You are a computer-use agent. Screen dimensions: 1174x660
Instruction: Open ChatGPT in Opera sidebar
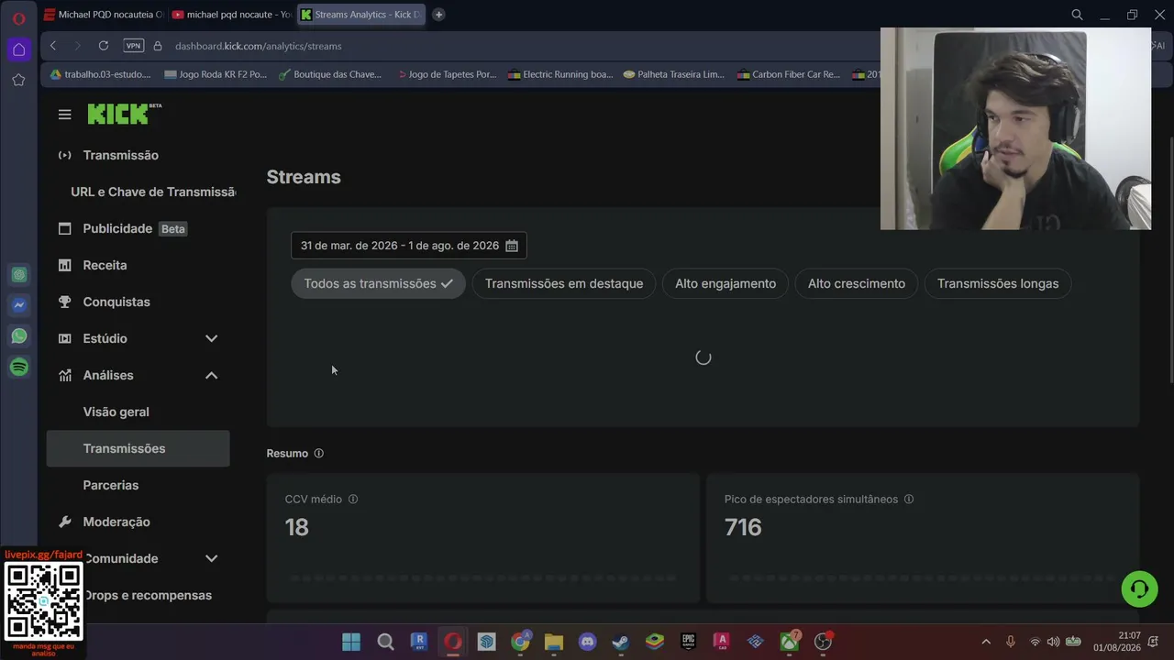coord(19,274)
